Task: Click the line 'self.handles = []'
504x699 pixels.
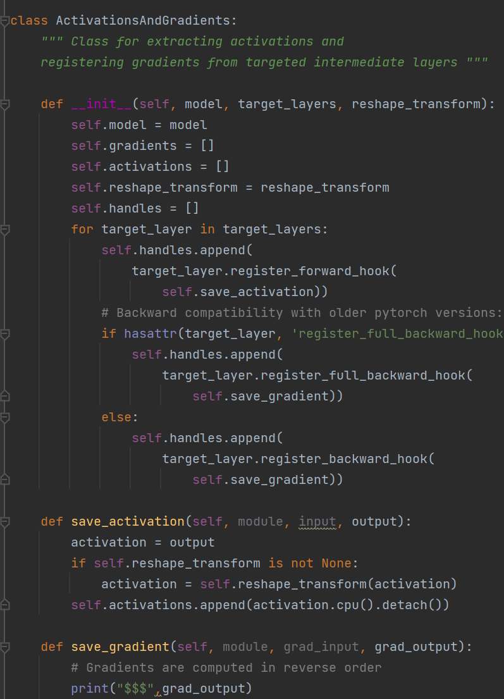Action: 135,208
